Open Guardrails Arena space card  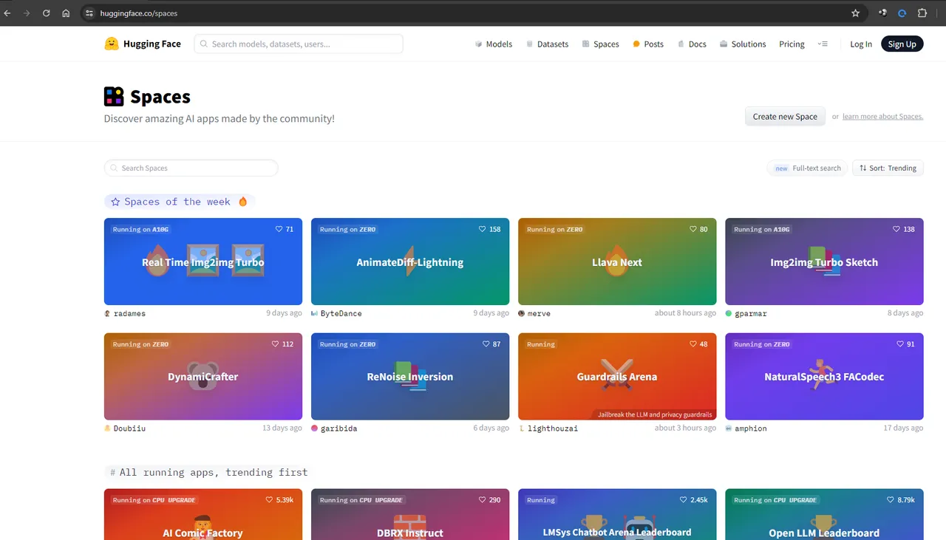pyautogui.click(x=617, y=377)
